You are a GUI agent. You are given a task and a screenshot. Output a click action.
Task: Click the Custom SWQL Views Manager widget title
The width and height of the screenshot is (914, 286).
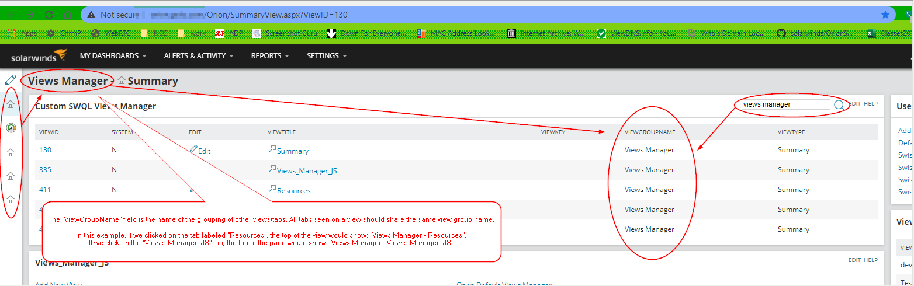pyautogui.click(x=95, y=106)
